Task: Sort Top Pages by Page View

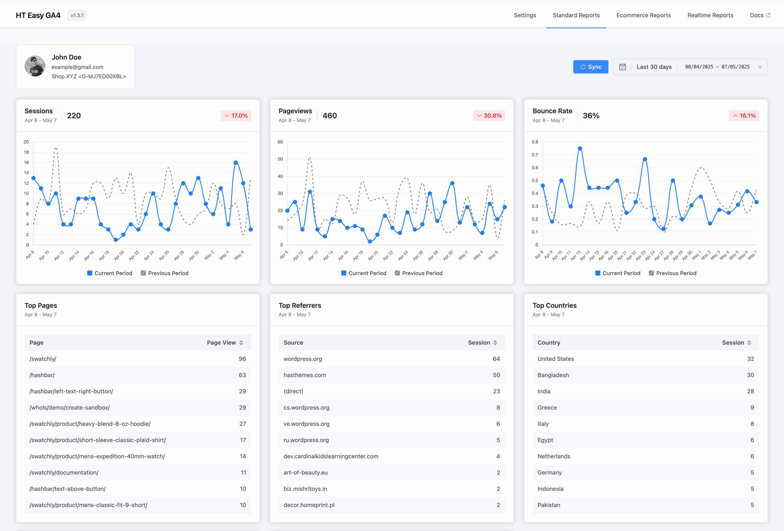Action: coord(241,342)
